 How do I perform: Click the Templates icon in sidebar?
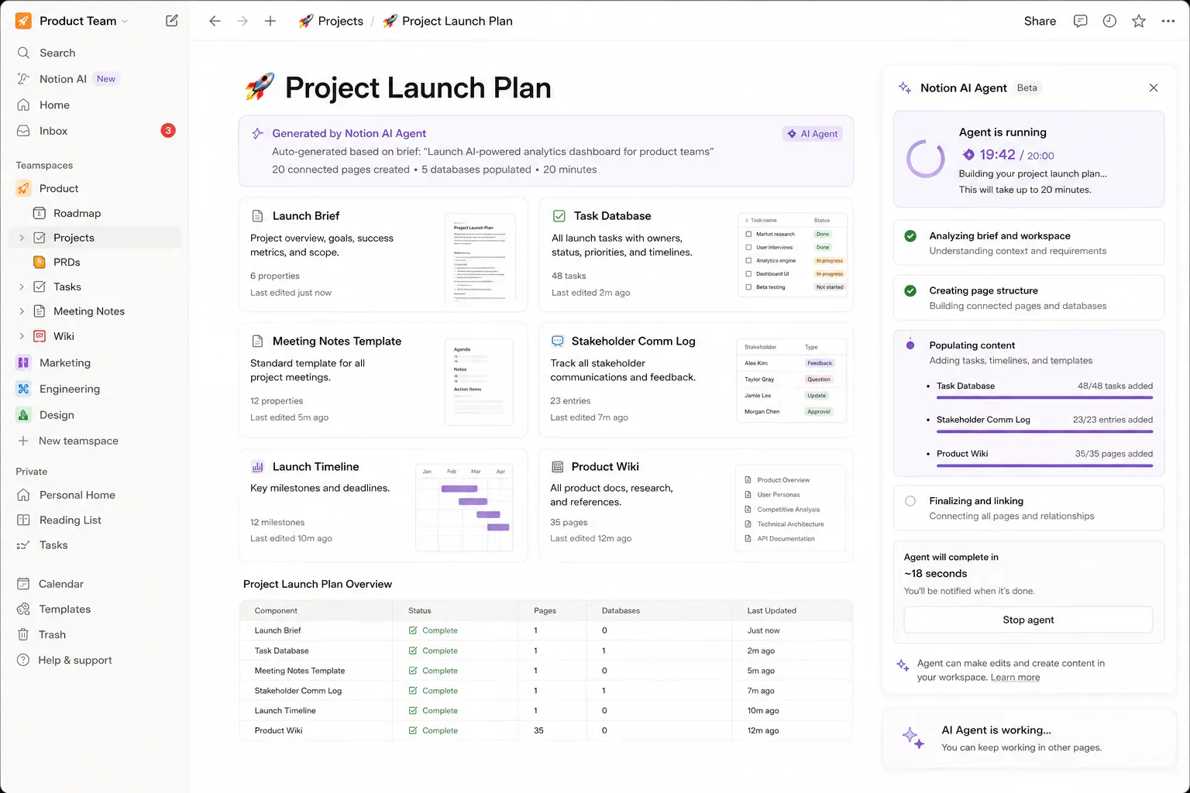(23, 609)
